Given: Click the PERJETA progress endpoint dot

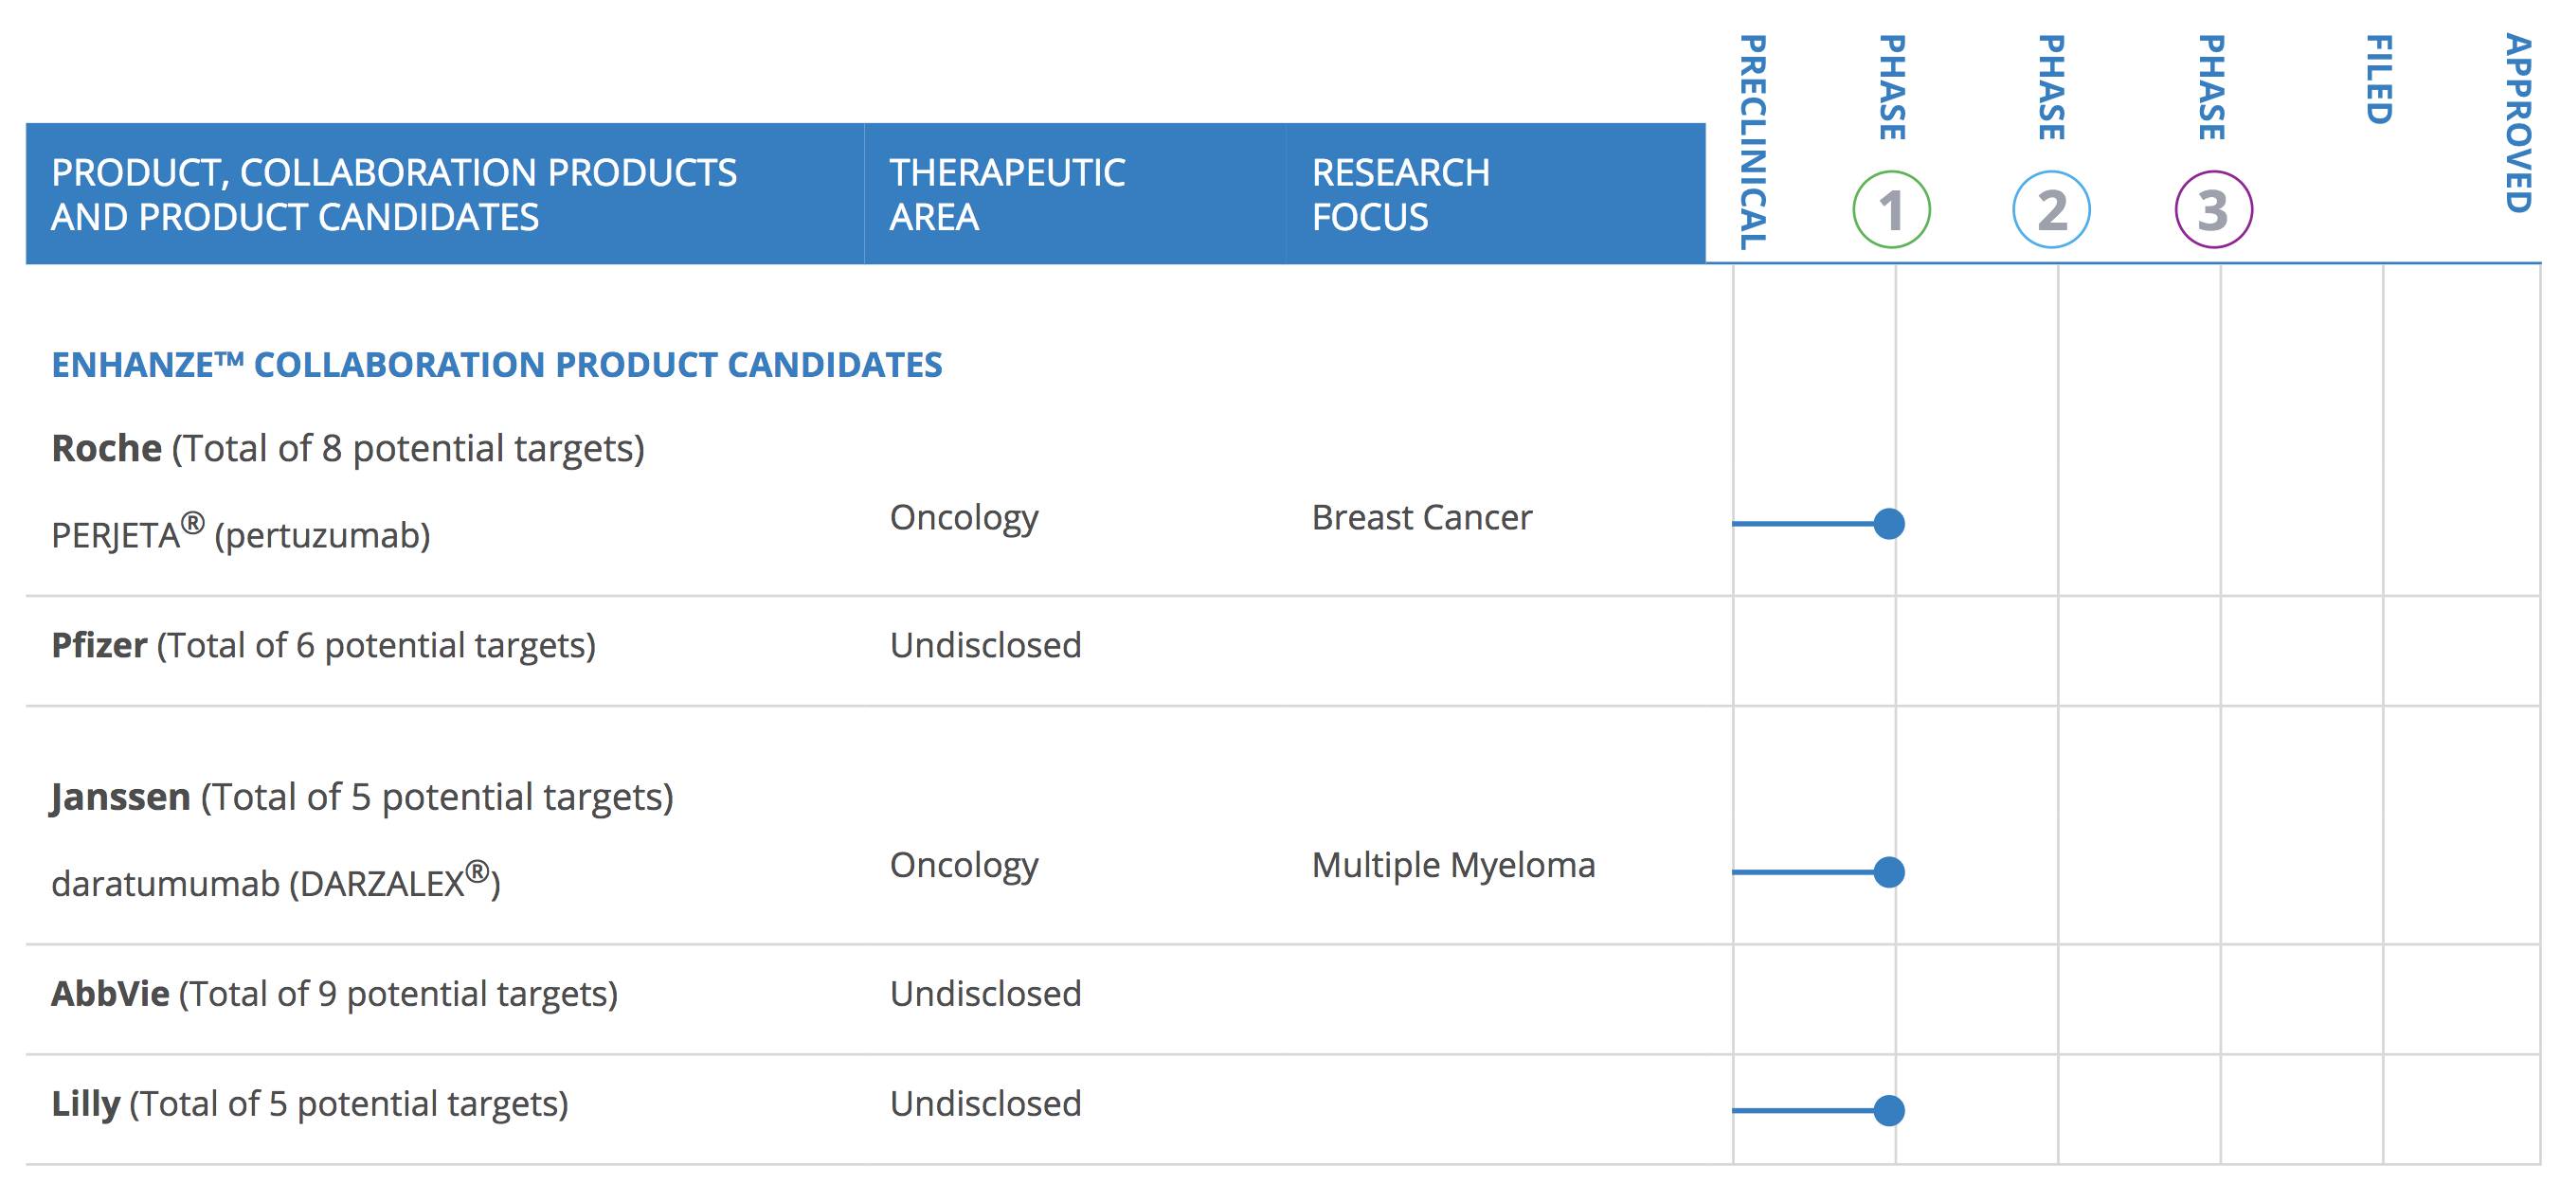Looking at the screenshot, I should 1889,524.
